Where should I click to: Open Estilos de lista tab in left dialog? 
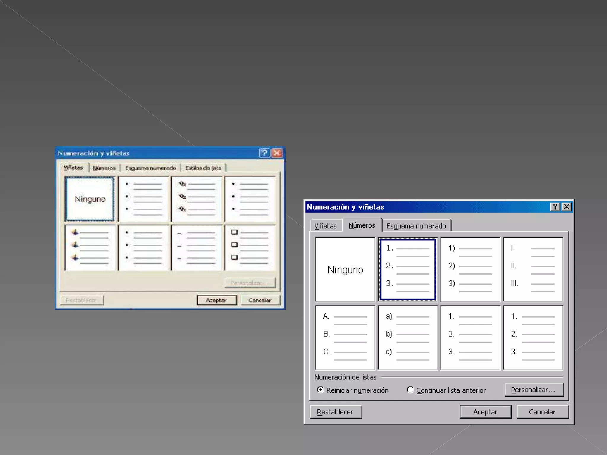pyautogui.click(x=203, y=168)
